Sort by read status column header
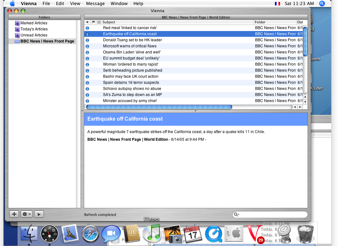 87,22
